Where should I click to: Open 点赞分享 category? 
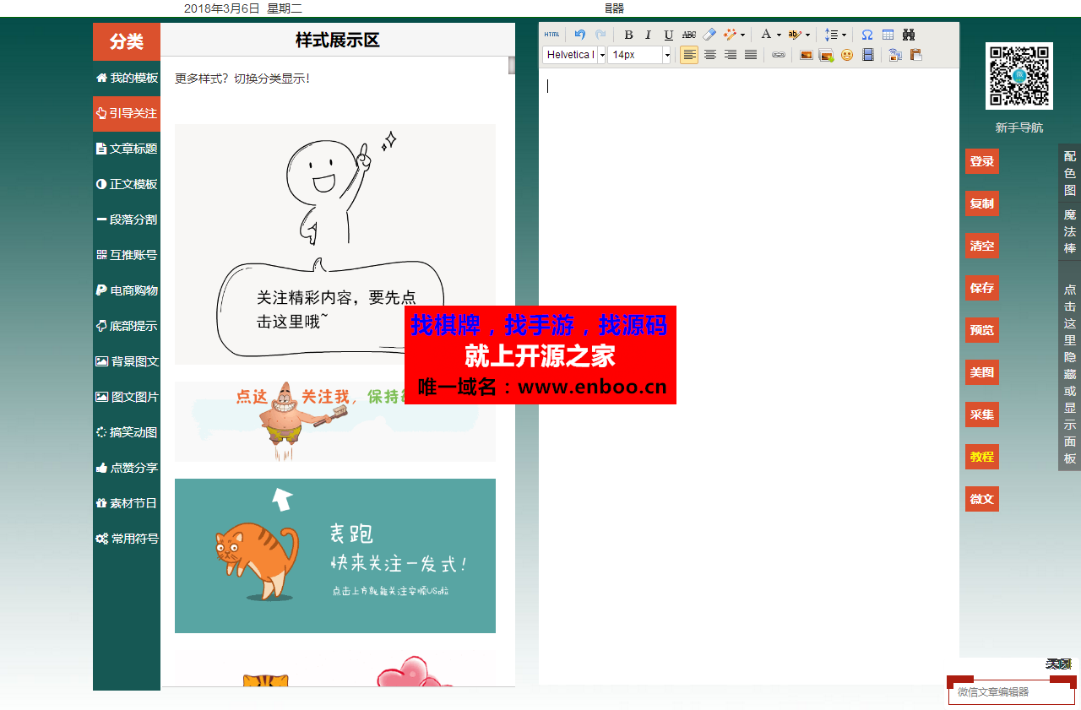click(x=127, y=468)
